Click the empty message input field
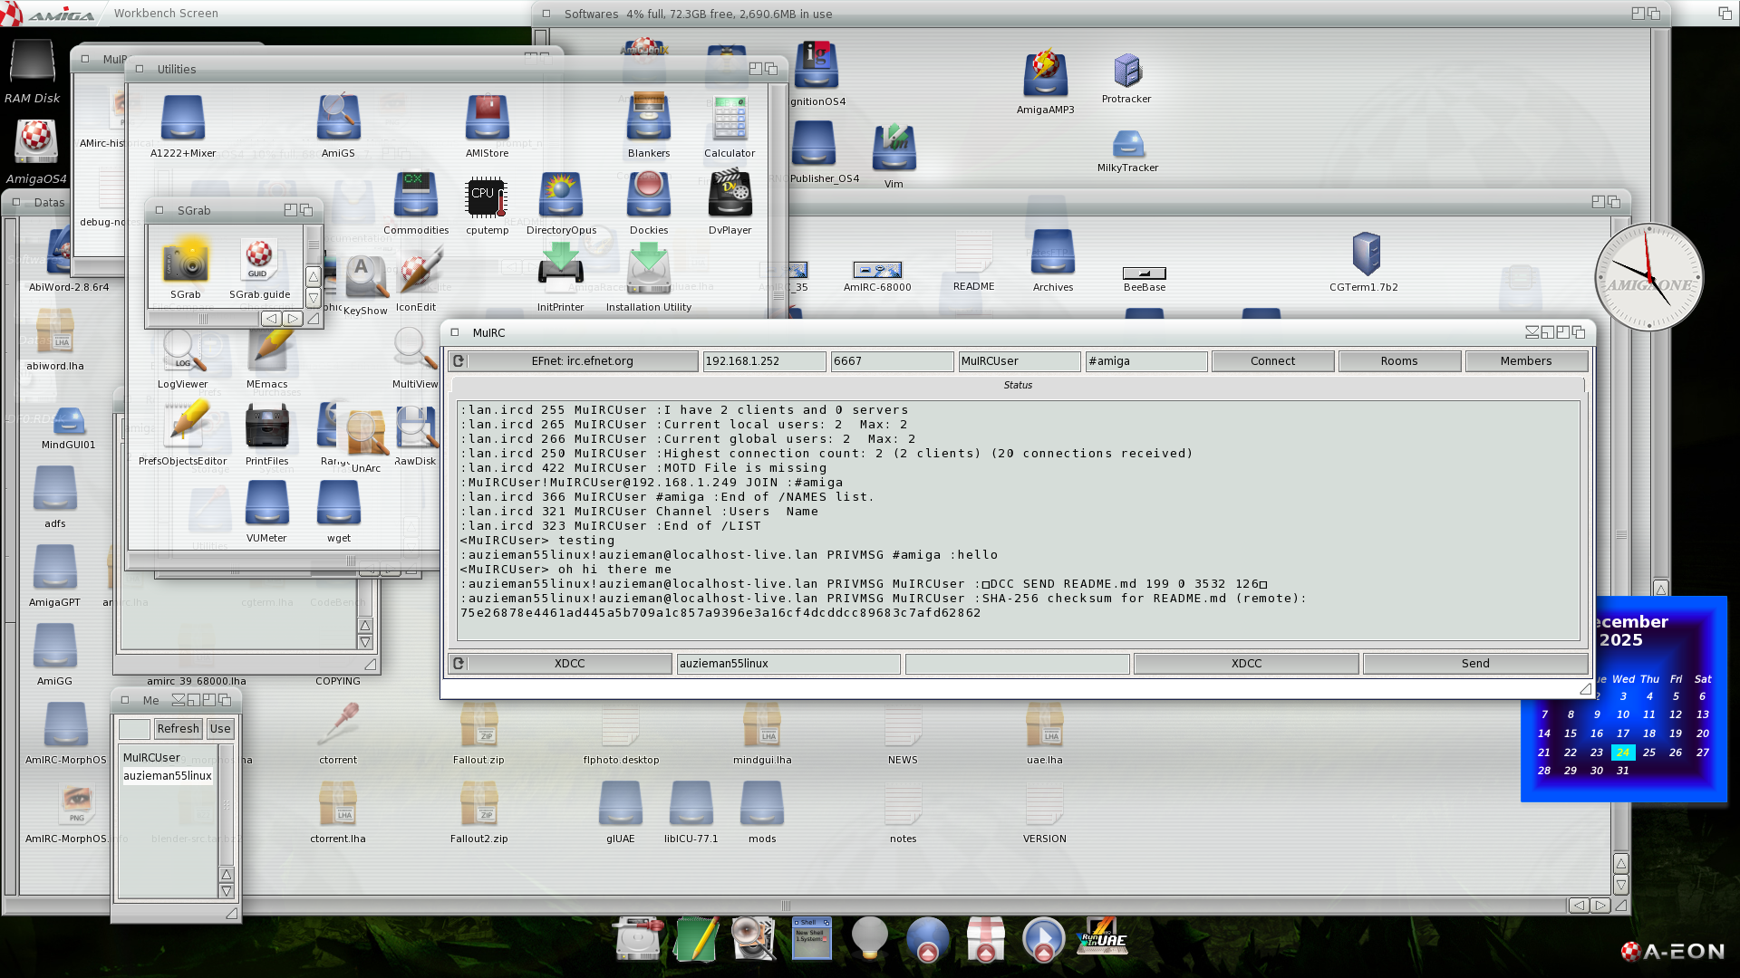 point(1017,664)
